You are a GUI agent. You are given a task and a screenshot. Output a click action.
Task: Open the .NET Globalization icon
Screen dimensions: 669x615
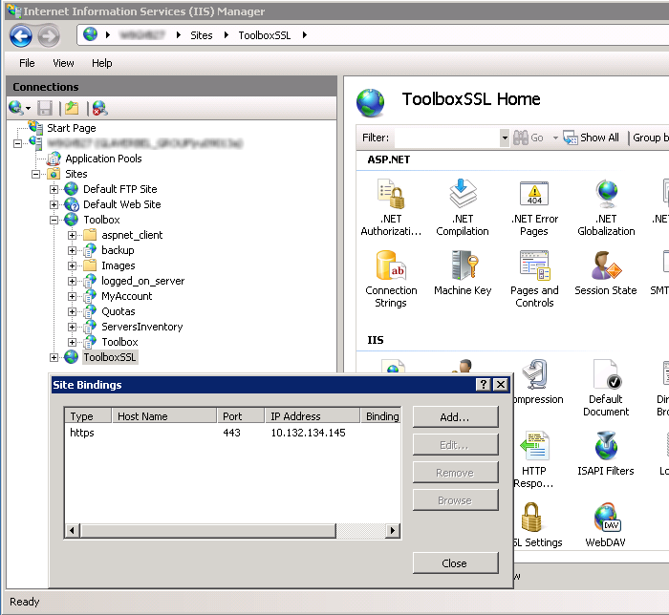coord(606,197)
